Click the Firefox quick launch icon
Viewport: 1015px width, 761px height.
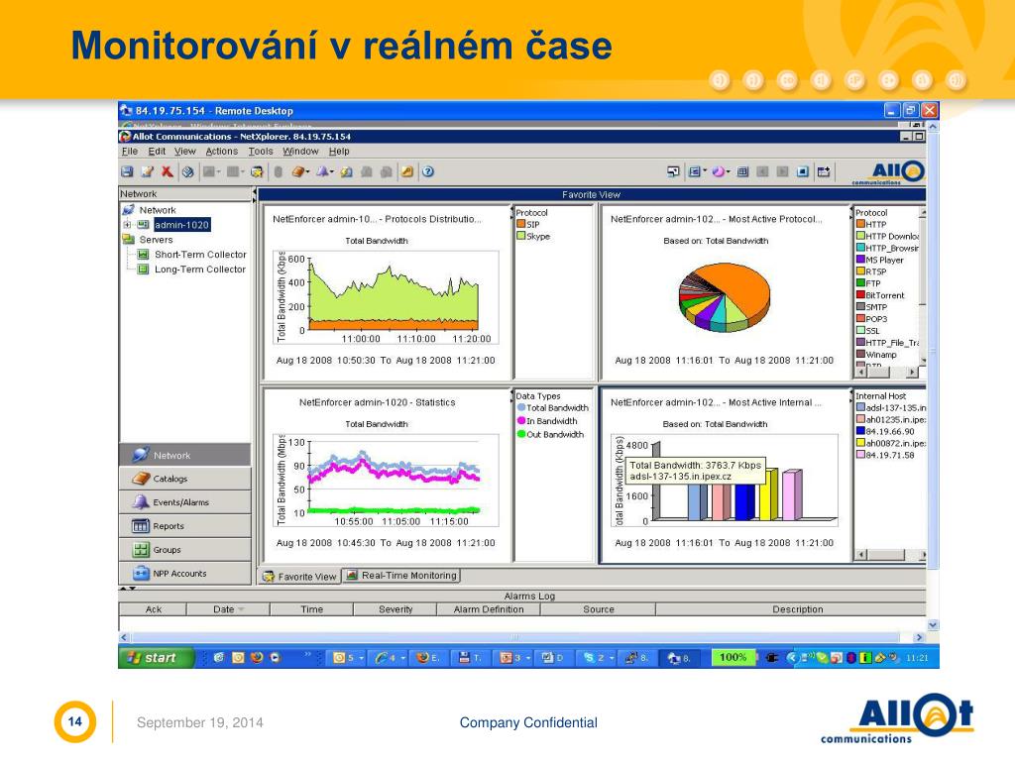coord(257,658)
